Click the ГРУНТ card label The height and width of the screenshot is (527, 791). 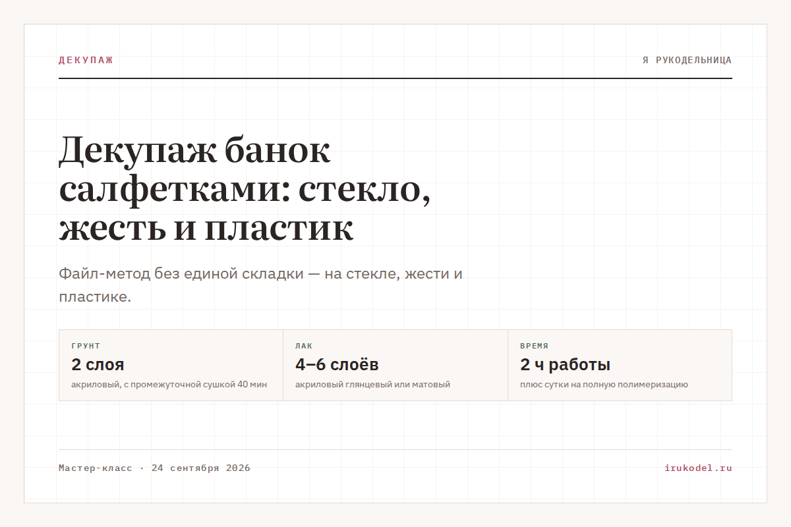[x=86, y=346]
